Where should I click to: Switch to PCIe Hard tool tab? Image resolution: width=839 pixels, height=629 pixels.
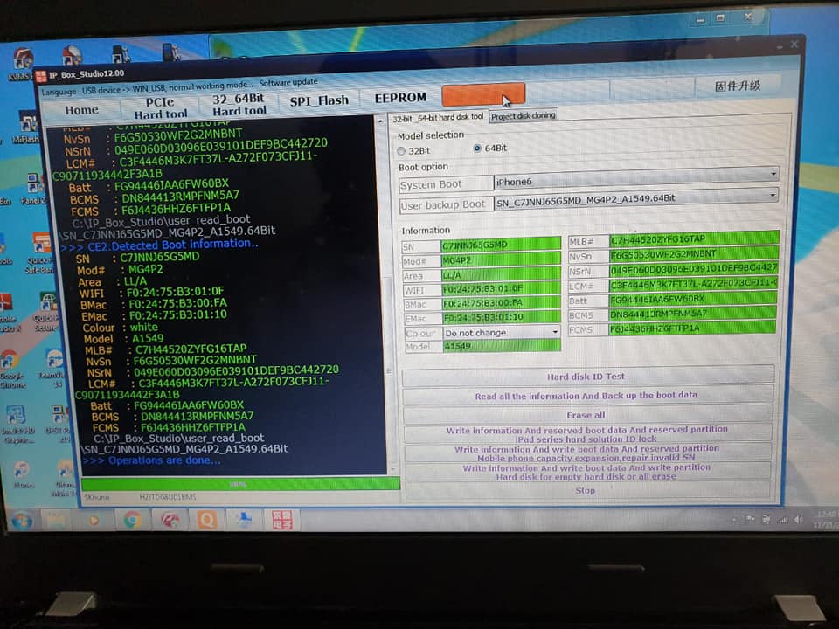(160, 107)
